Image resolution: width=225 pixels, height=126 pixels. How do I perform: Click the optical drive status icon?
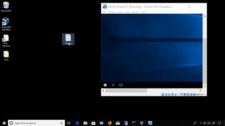[166, 94]
